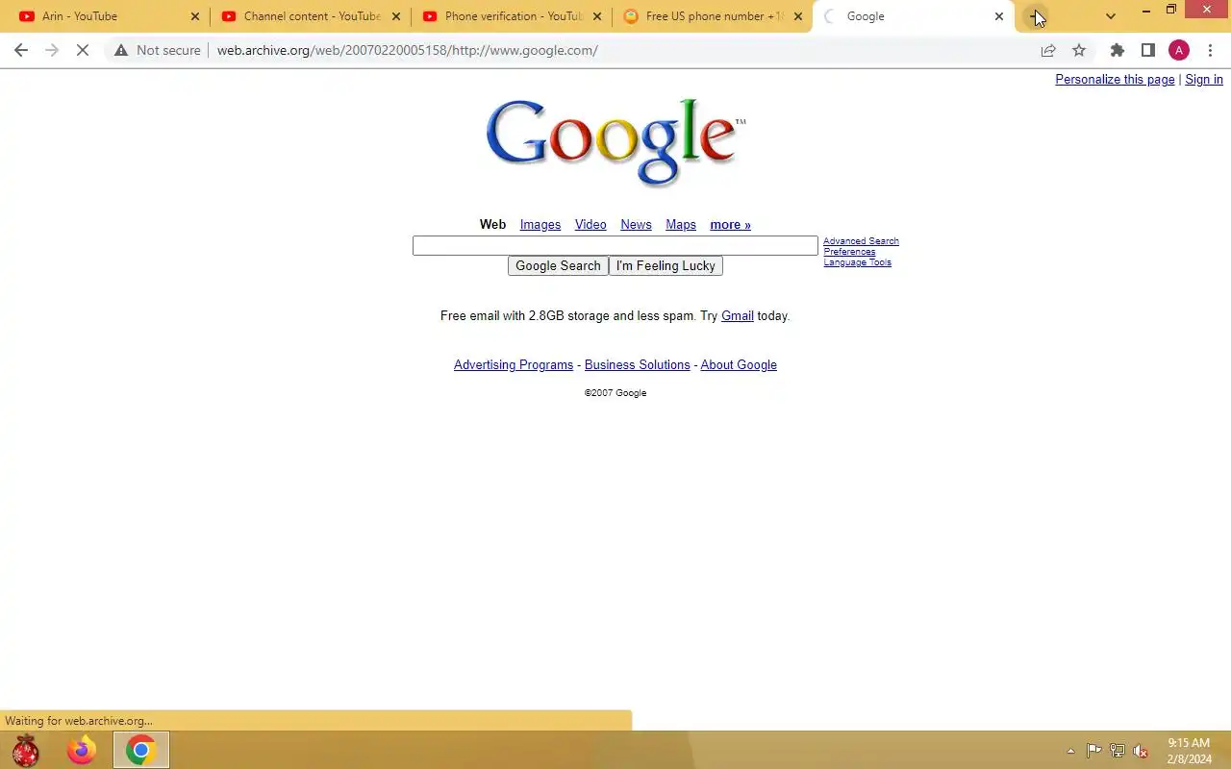Close the Channel content tab

(396, 16)
